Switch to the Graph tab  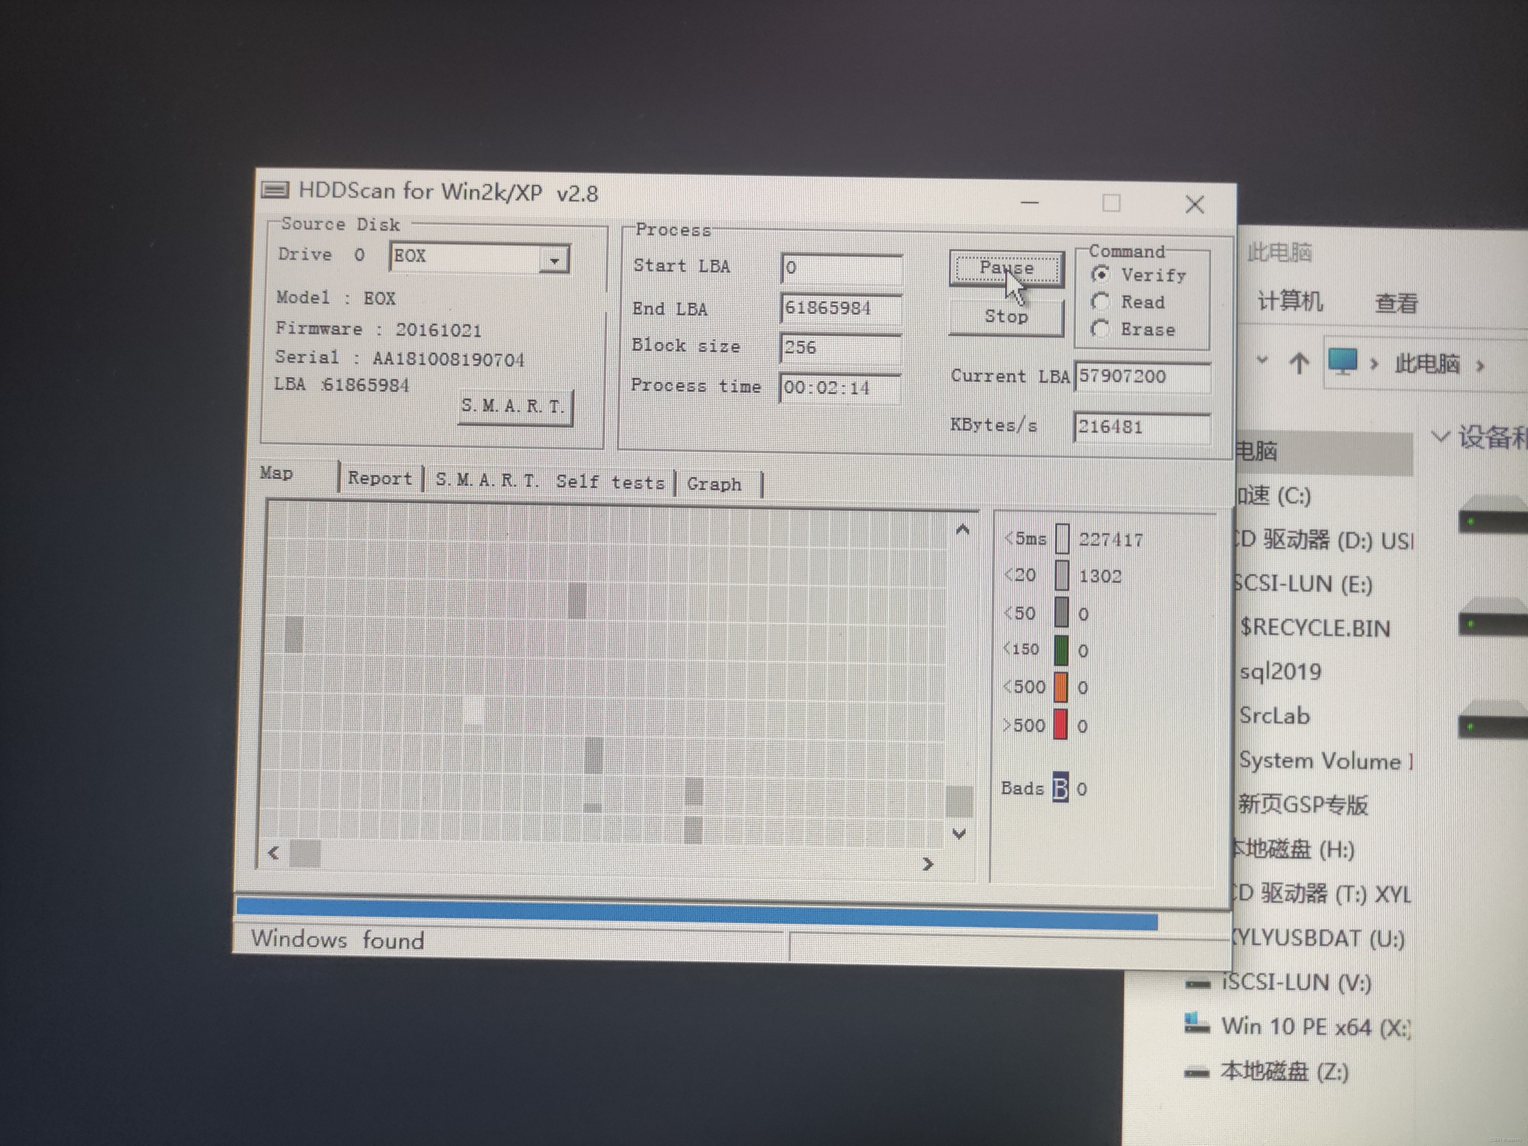point(714,484)
